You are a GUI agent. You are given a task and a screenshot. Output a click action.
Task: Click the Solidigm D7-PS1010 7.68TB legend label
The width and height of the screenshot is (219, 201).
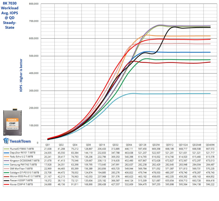coord(25,173)
